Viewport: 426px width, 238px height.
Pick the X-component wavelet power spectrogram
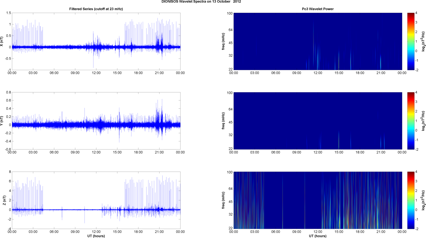pyautogui.click(x=318, y=42)
